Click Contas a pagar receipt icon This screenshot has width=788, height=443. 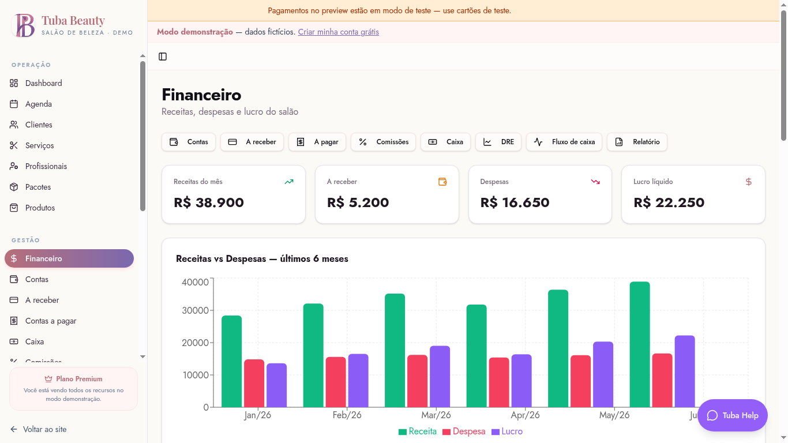point(14,321)
